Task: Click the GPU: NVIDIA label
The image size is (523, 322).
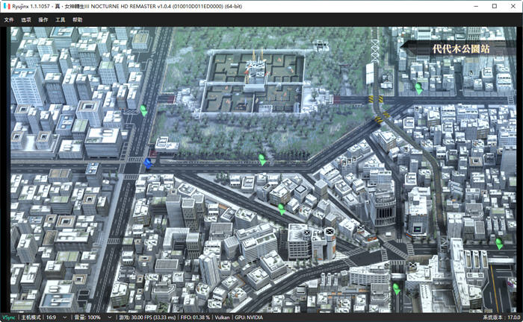Action: pyautogui.click(x=249, y=318)
